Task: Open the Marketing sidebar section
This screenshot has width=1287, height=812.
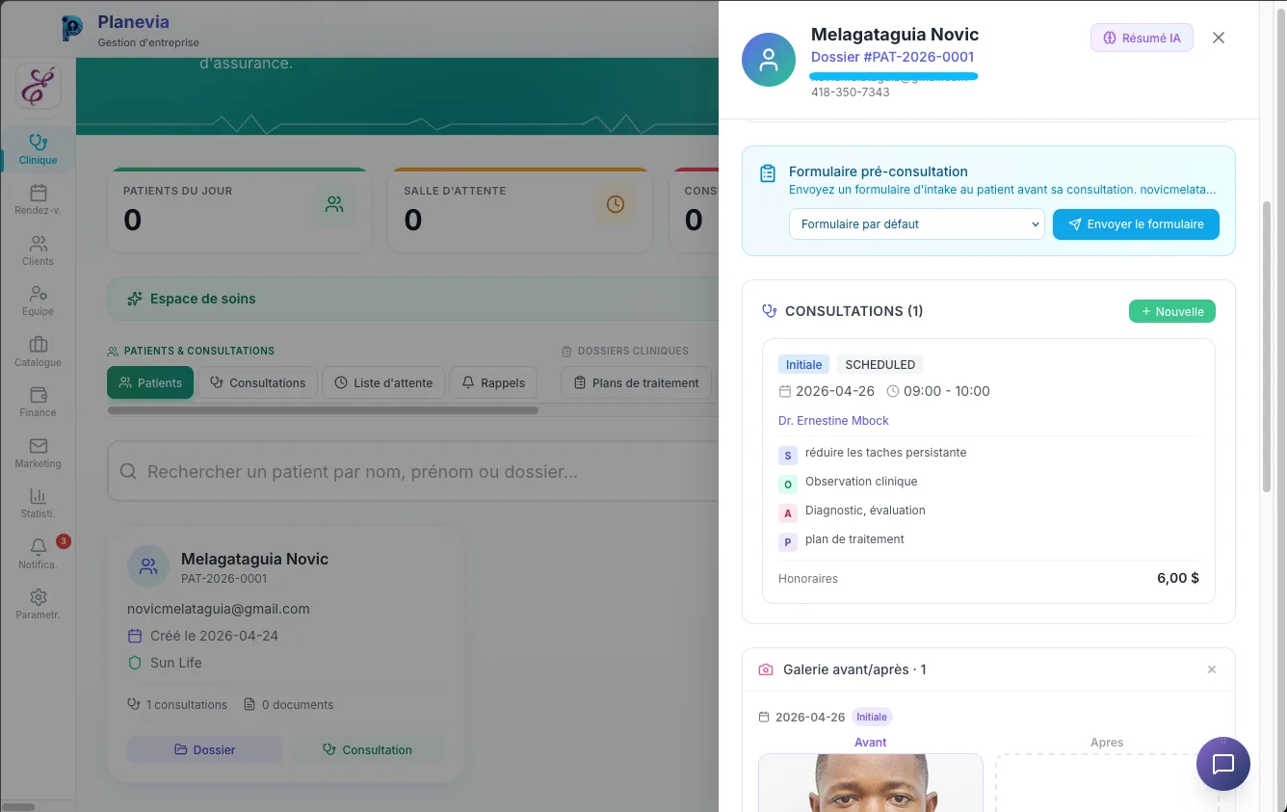Action: pos(38,453)
